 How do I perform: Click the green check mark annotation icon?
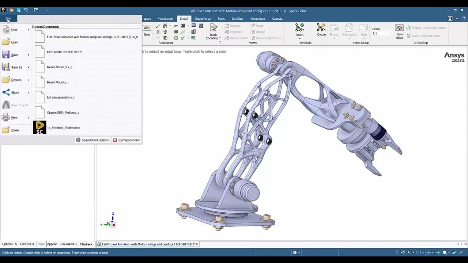tap(182, 38)
